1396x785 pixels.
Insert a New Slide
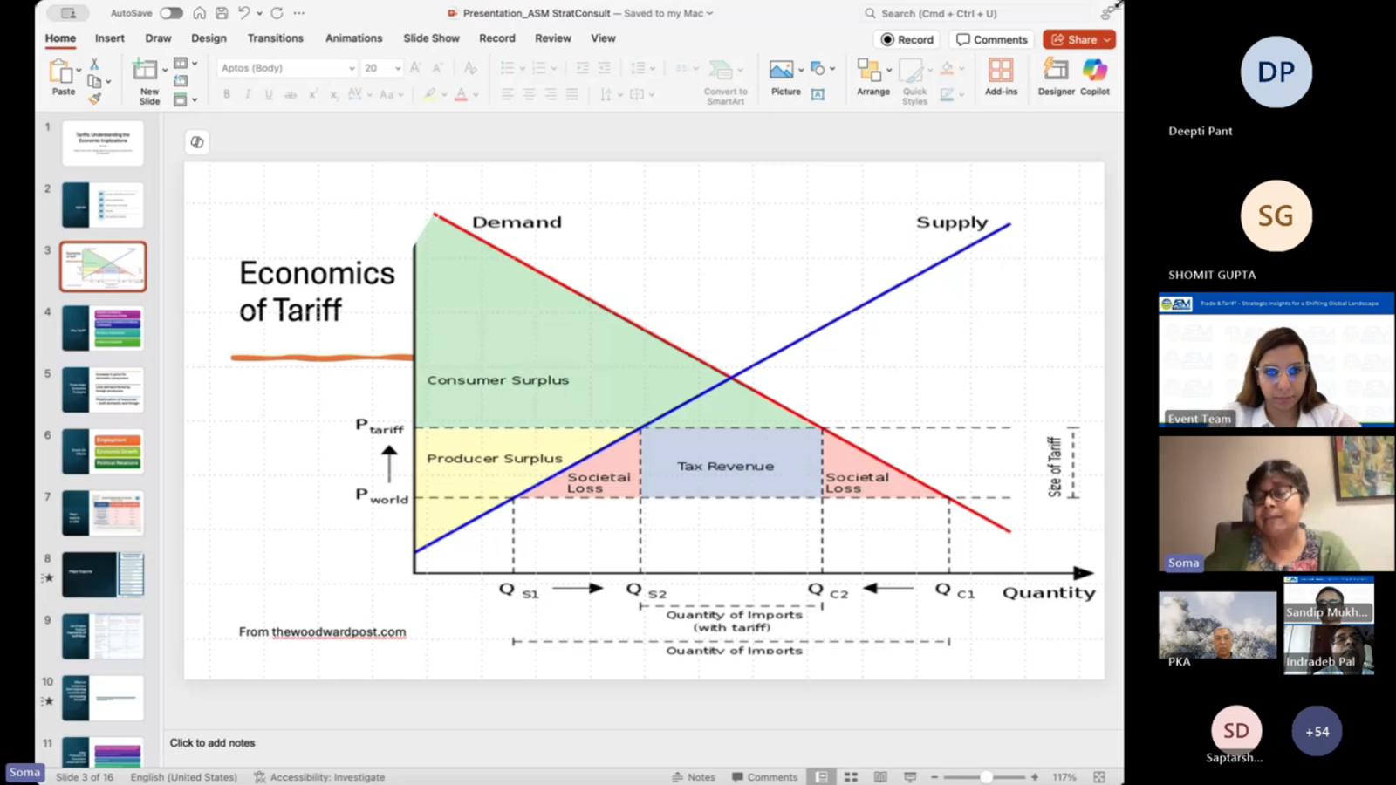tap(145, 72)
